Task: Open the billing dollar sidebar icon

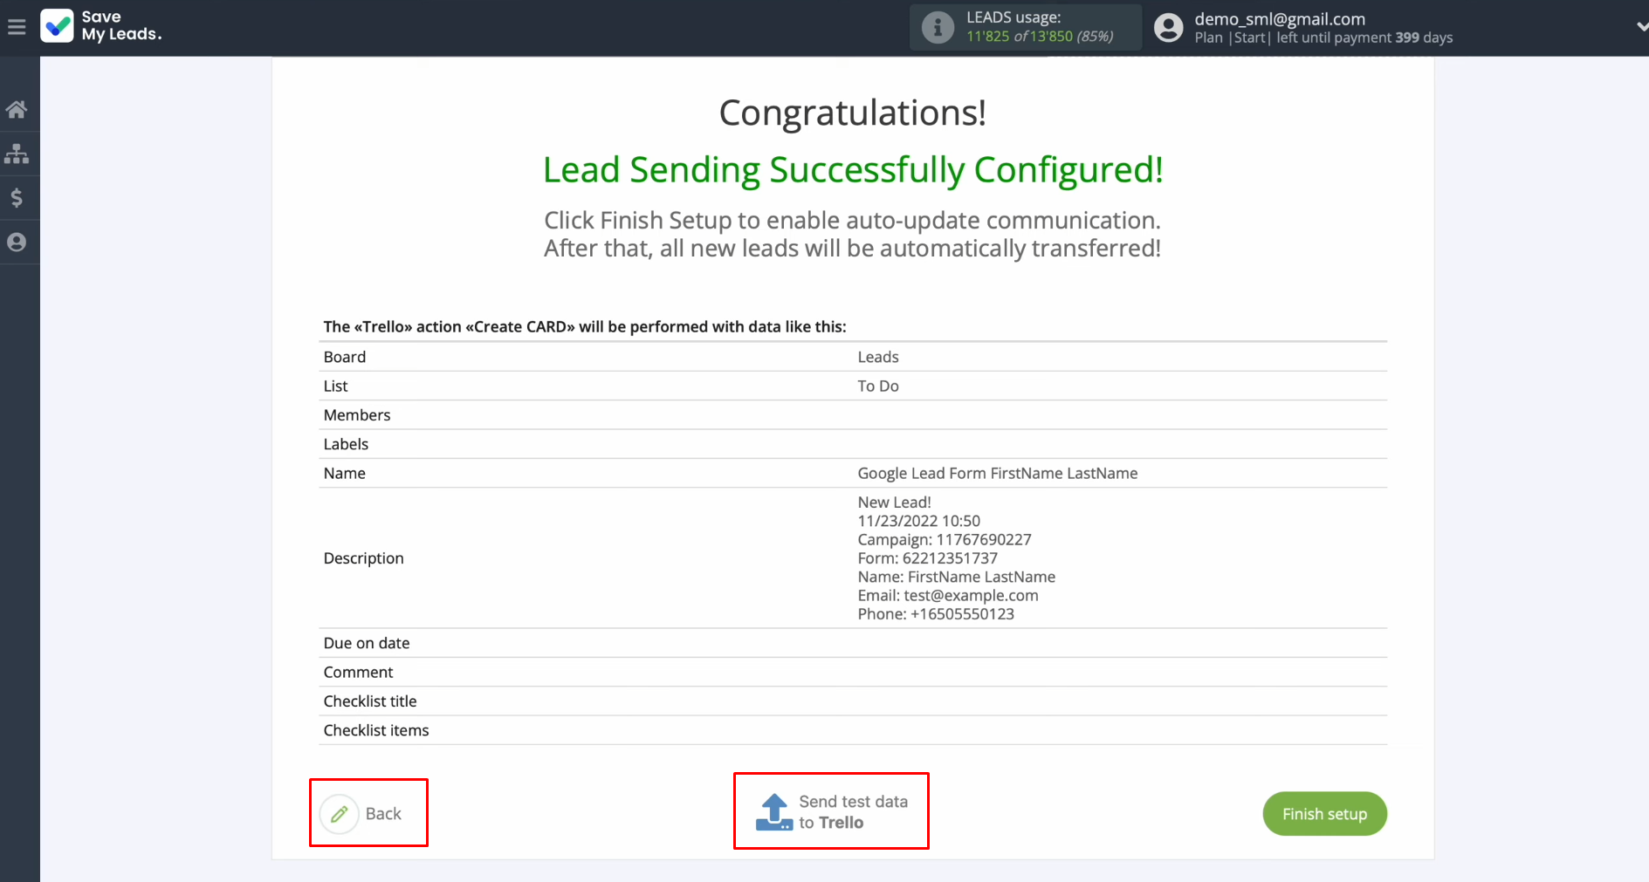Action: point(17,198)
